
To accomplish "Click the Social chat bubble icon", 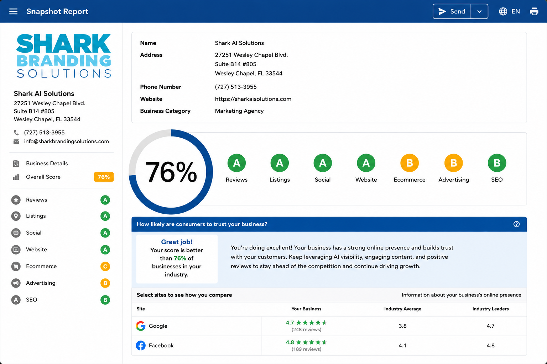I will [x=16, y=233].
